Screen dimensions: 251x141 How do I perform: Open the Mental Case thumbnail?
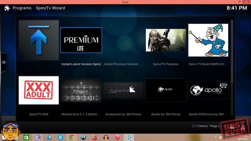[x=81, y=90]
